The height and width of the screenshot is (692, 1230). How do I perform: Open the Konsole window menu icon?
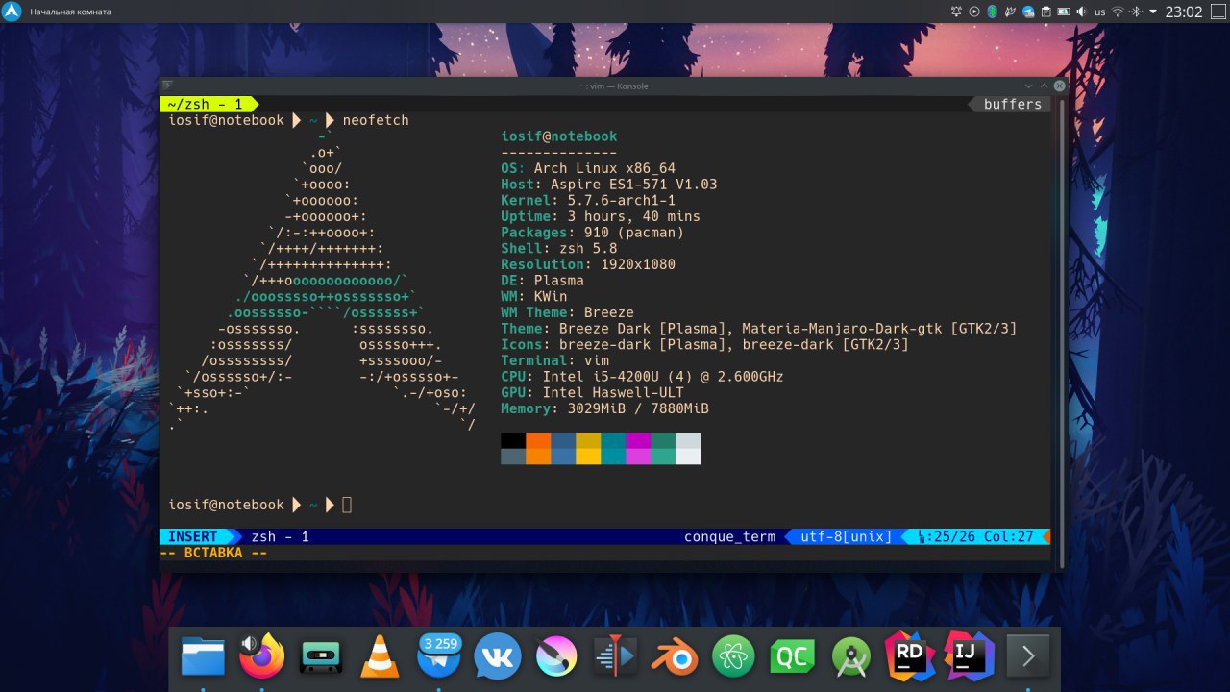coord(167,86)
